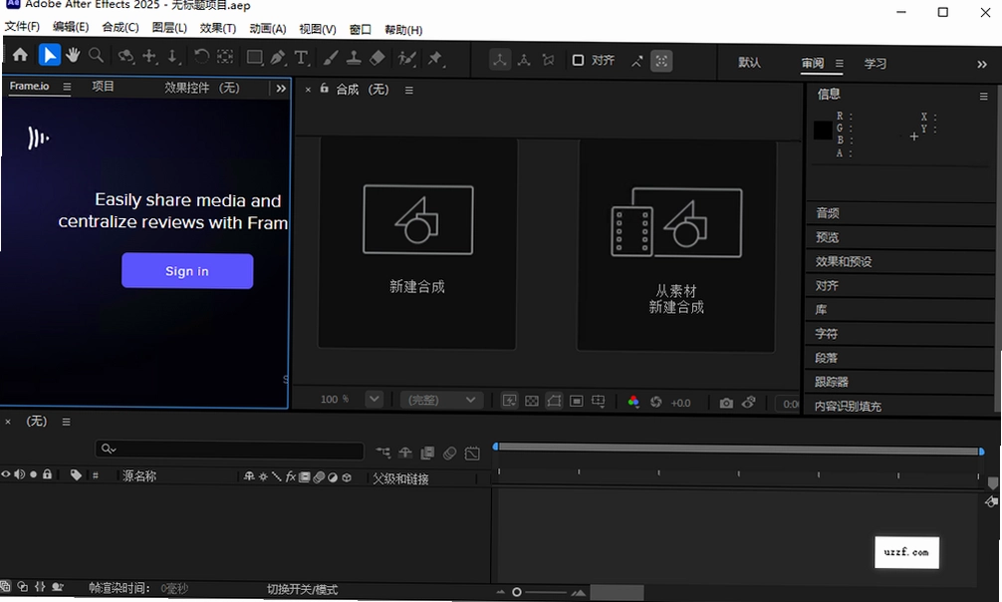1002x602 pixels.
Task: Select the Brush tool
Action: coord(331,58)
